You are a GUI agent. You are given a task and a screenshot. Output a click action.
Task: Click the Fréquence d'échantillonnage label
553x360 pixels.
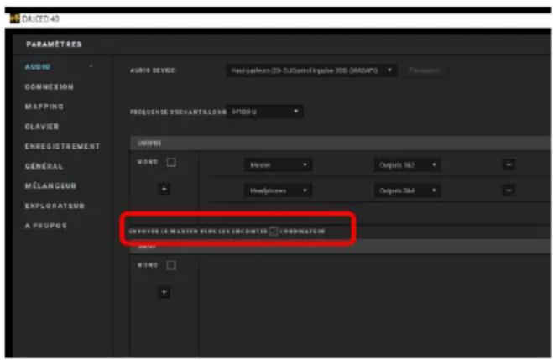(x=178, y=112)
